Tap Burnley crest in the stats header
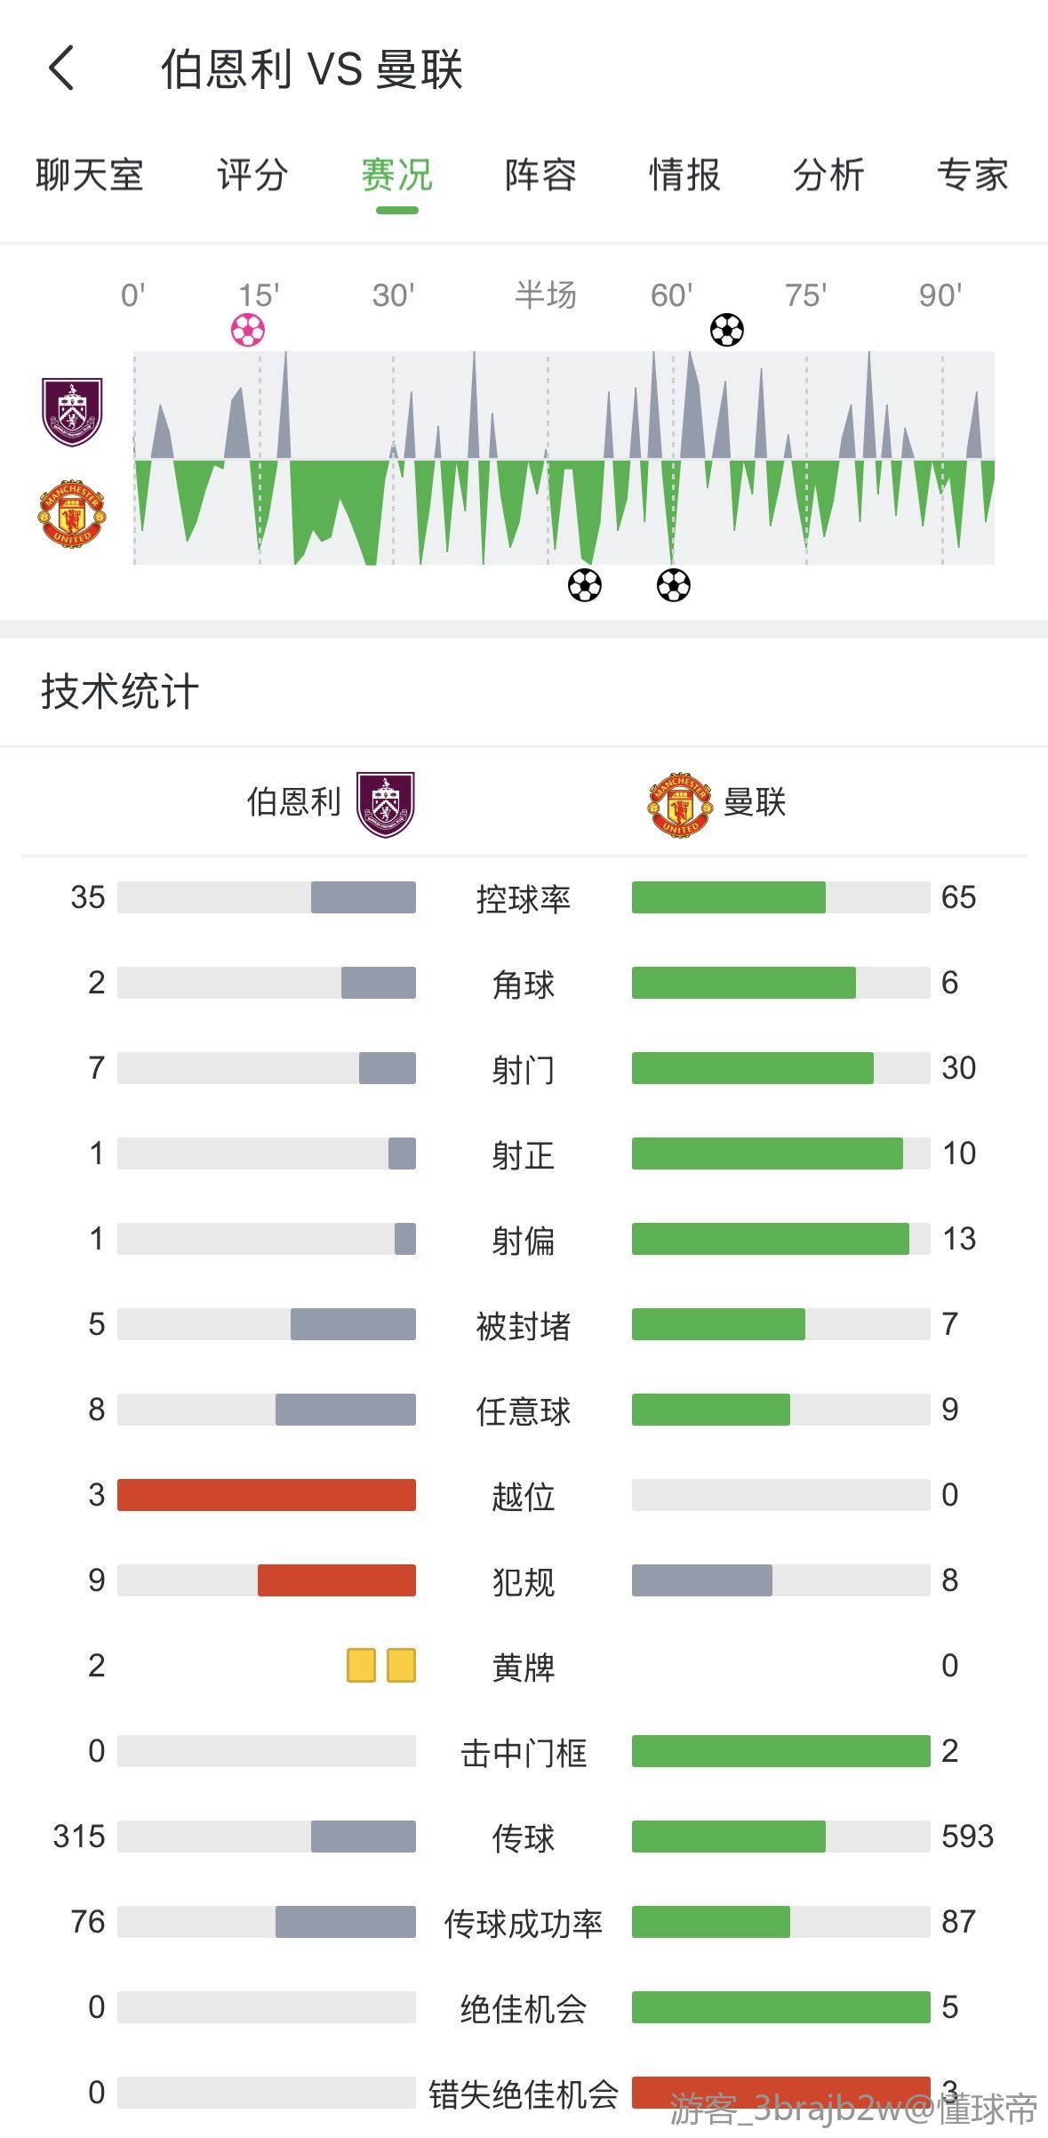The width and height of the screenshot is (1048, 2138). (x=386, y=804)
